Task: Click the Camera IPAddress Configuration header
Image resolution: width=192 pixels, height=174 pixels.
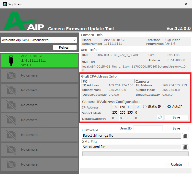Action: click(111, 102)
